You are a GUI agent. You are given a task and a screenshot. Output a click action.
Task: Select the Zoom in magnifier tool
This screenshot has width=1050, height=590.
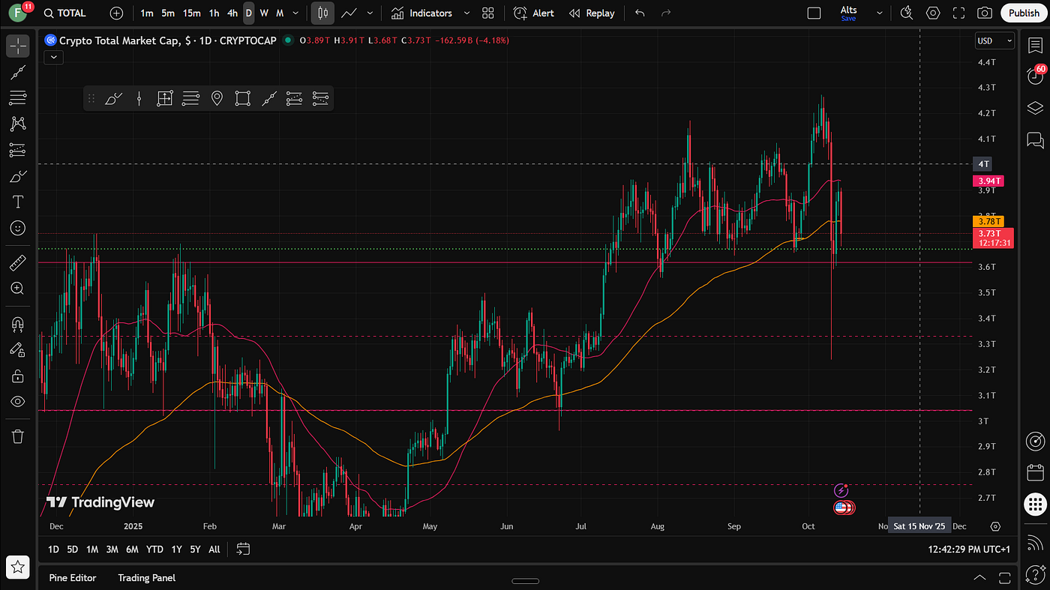pos(18,288)
